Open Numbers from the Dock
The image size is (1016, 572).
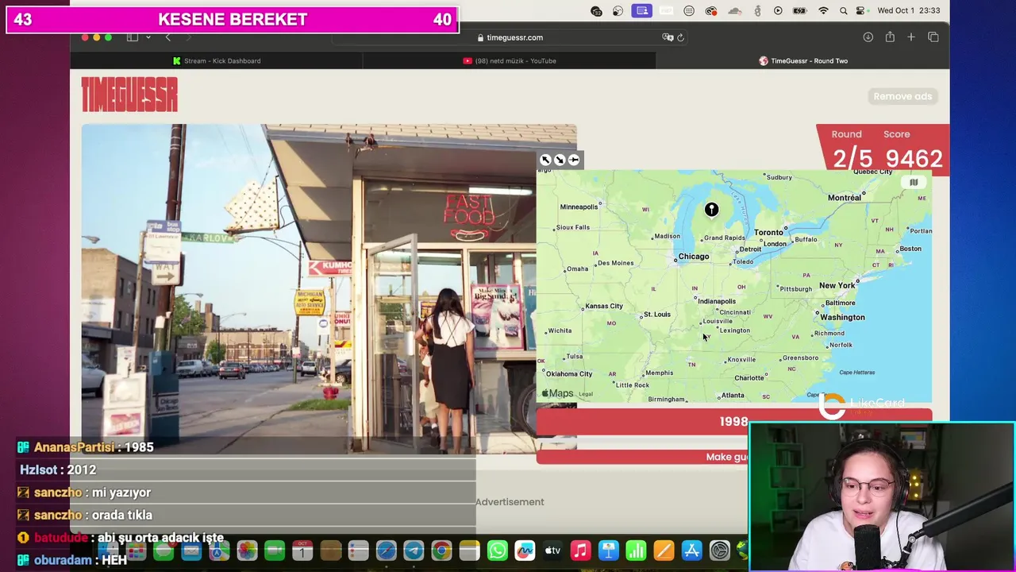pyautogui.click(x=636, y=551)
